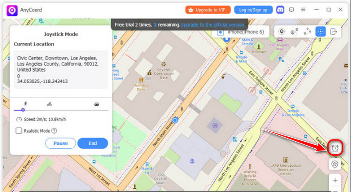Open the Discord community icon
The height and width of the screenshot is (192, 351).
coord(280,10)
